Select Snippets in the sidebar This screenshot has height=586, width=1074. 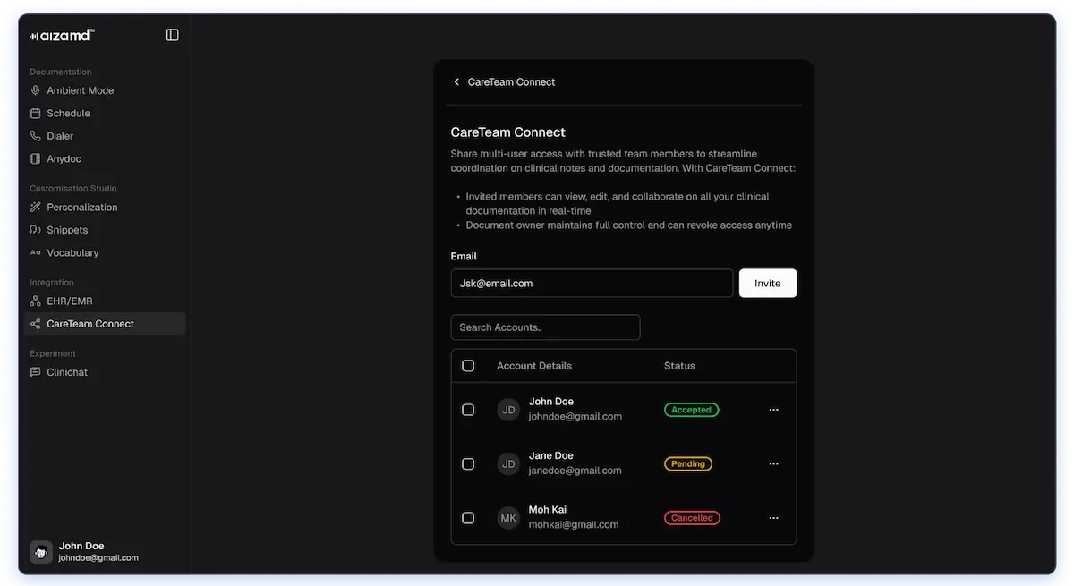[x=105, y=230]
